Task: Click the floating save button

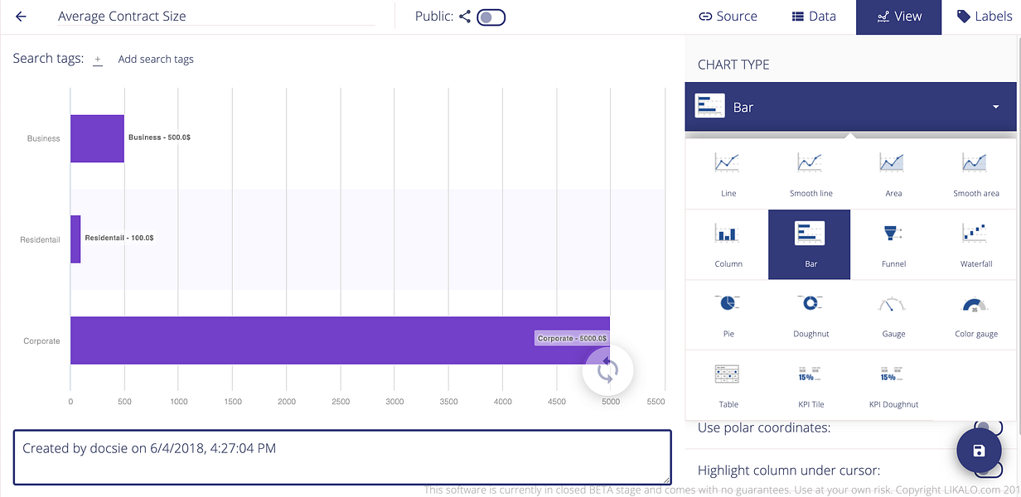Action: point(979,451)
